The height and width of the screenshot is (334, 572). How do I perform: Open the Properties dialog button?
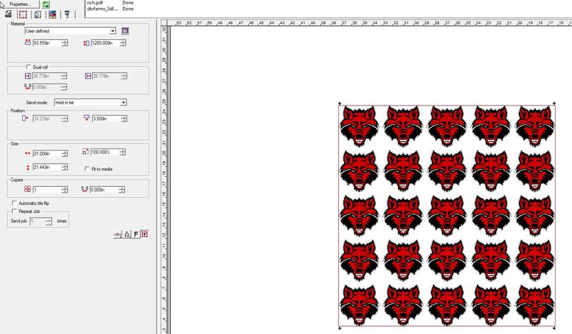pos(20,4)
